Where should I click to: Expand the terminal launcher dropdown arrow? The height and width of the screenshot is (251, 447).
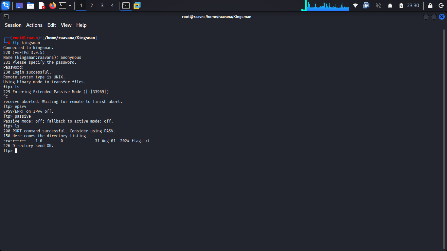pyautogui.click(x=70, y=6)
